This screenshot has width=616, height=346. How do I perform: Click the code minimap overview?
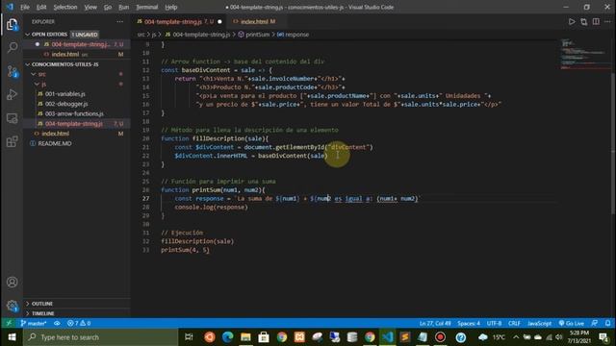pyautogui.click(x=584, y=55)
